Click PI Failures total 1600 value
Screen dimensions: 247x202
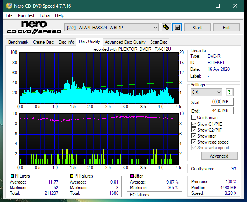click(x=114, y=193)
